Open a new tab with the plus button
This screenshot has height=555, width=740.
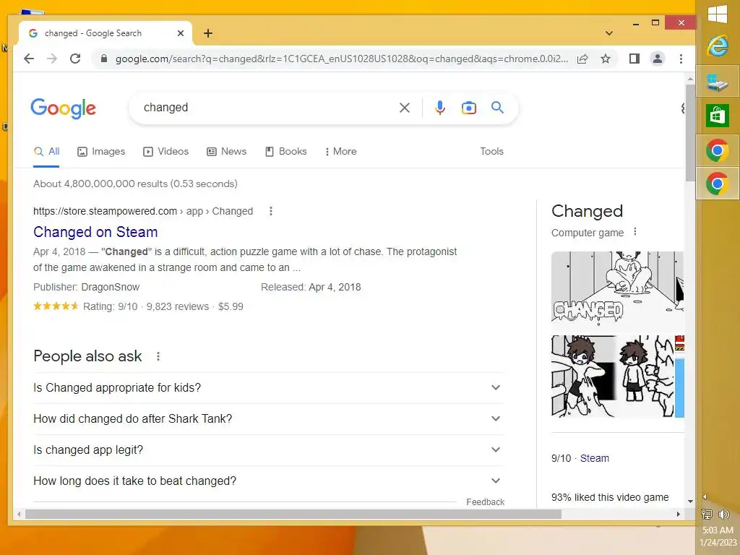click(208, 33)
